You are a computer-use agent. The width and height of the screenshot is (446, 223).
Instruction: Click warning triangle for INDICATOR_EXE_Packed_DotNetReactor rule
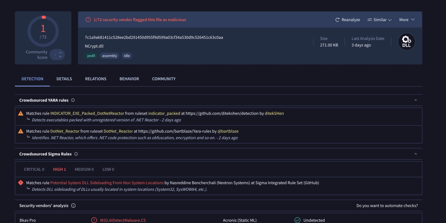coord(21,113)
